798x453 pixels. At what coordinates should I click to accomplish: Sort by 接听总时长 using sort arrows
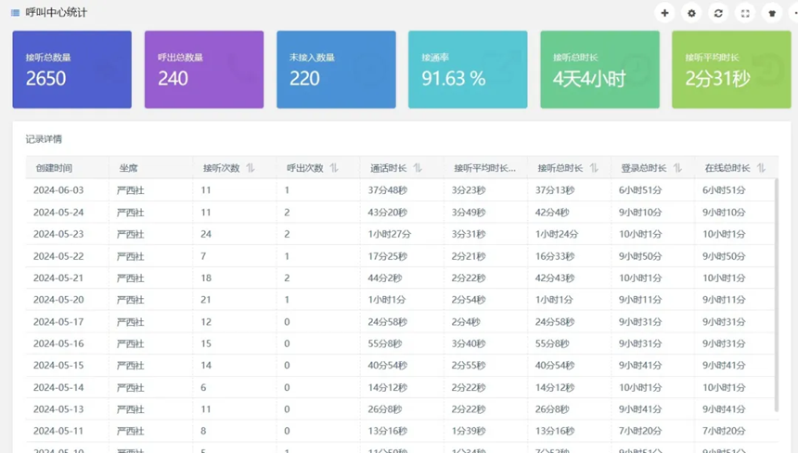(594, 168)
